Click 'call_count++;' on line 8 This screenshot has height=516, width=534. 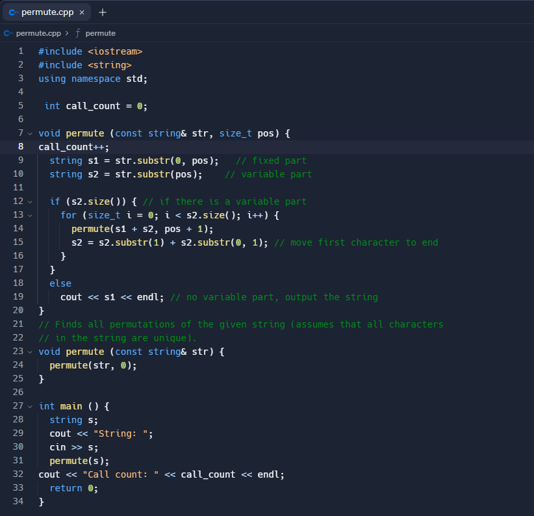[73, 147]
